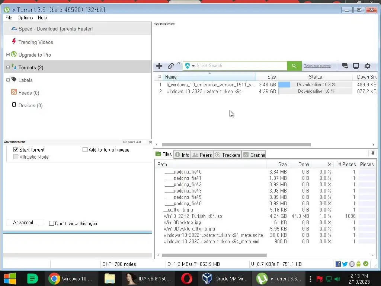The image size is (381, 286).
Task: Open Trending Videos in sidebar
Action: click(35, 42)
